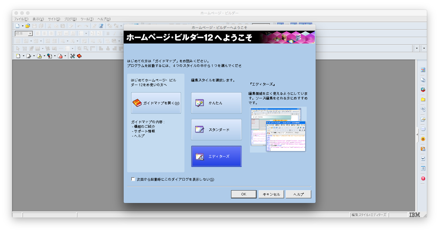Click the color palette icon in right sidebar
This screenshot has width=439, height=232.
coord(423,70)
